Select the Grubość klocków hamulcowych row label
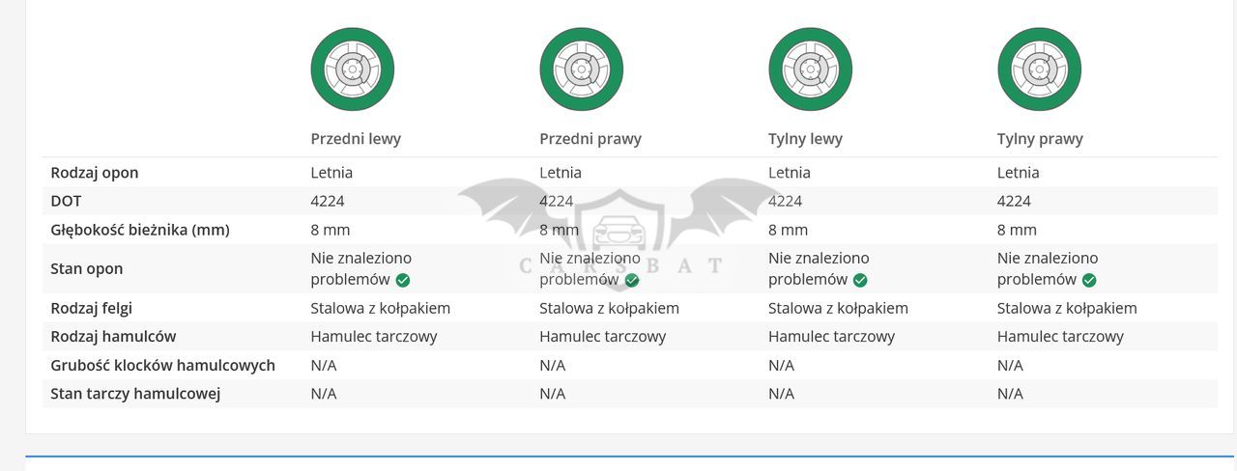The width and height of the screenshot is (1237, 471). [x=163, y=366]
